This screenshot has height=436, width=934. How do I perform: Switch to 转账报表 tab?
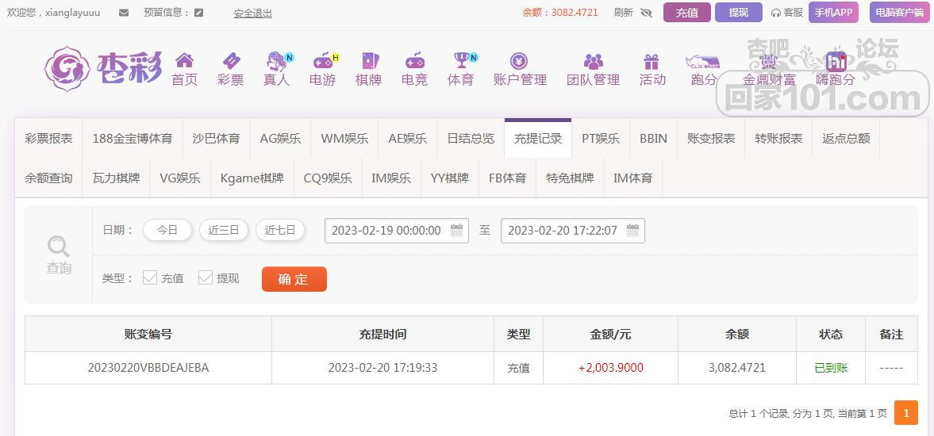(x=778, y=139)
